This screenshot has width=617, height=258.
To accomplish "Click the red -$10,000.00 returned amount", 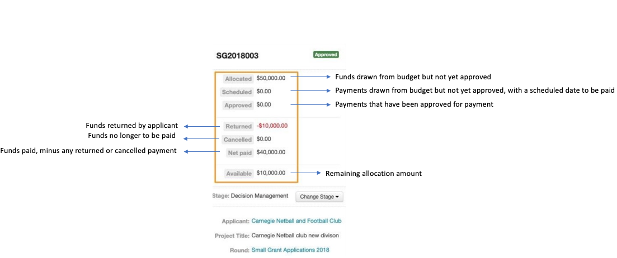I will pos(271,126).
